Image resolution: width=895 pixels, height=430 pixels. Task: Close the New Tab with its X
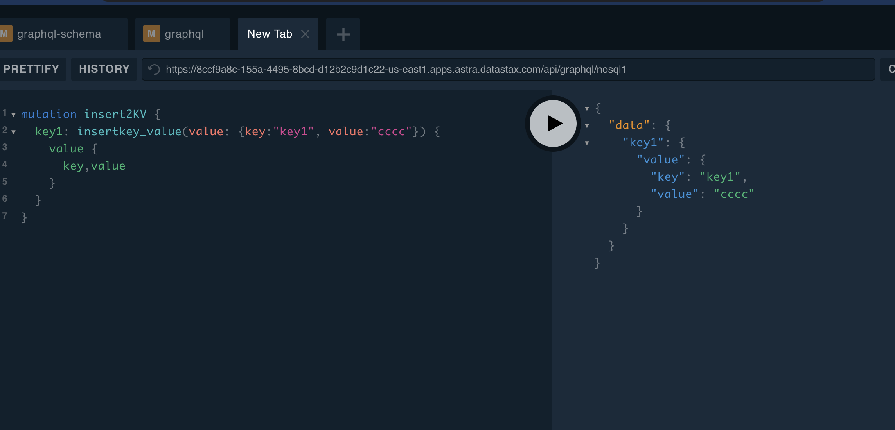(305, 34)
